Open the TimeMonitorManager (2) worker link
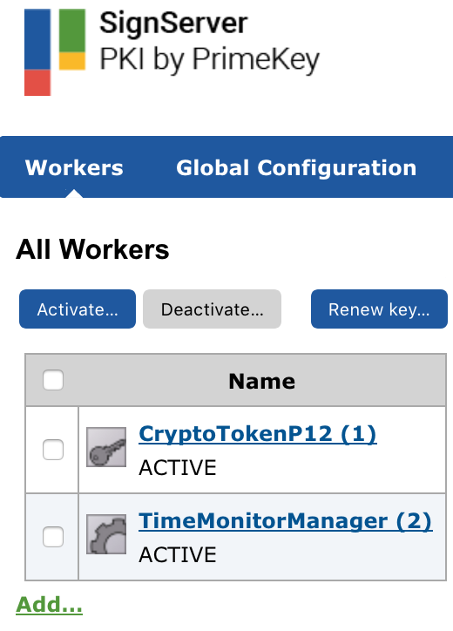The image size is (453, 631). pos(285,521)
